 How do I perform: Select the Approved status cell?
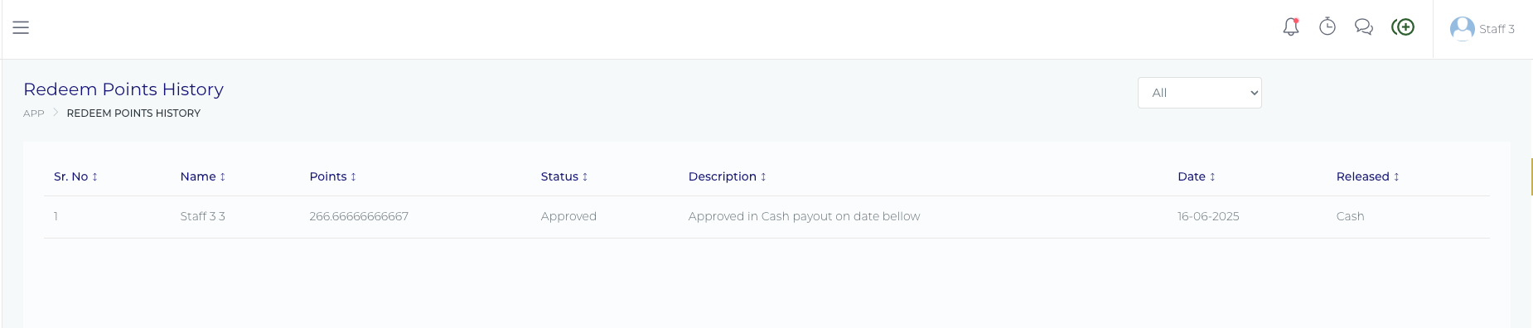568,216
